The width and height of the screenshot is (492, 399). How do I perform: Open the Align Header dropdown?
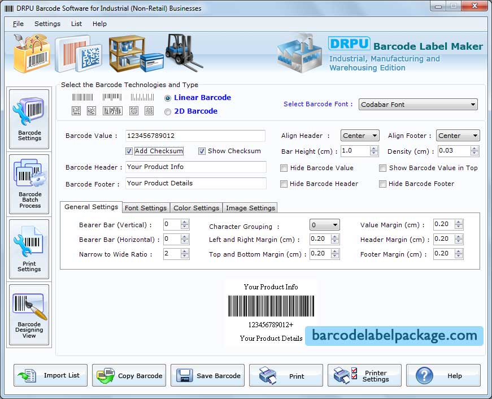coord(360,136)
